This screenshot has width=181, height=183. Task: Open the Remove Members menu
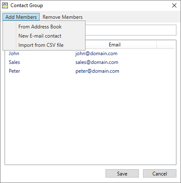coord(63,17)
